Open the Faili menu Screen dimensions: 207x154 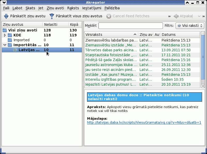pyautogui.click(x=6, y=8)
